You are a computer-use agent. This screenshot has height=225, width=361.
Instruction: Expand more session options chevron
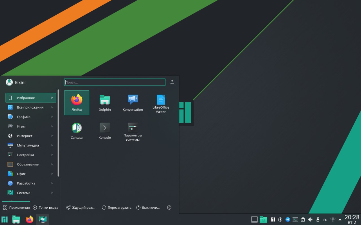coord(169,208)
